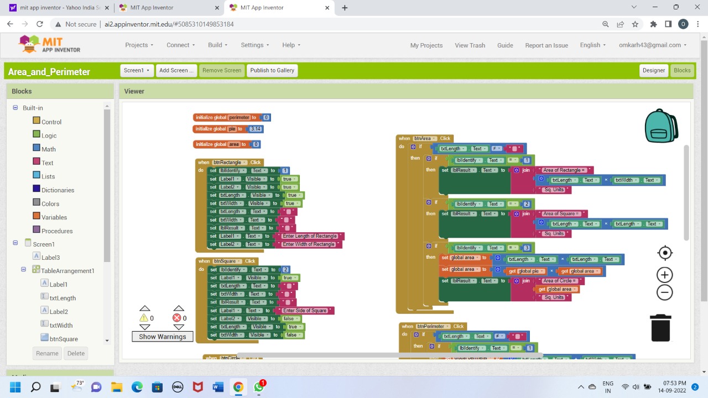708x398 pixels.
Task: Click the yellow warning triangle icon
Action: 144,318
